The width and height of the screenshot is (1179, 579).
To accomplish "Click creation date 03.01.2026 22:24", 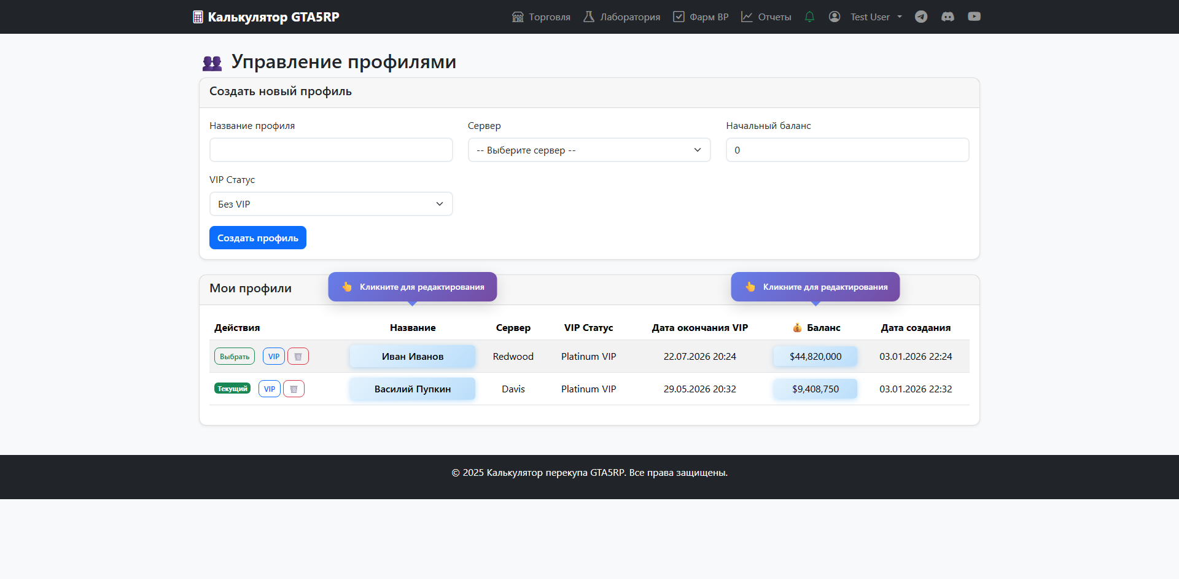I will [916, 356].
